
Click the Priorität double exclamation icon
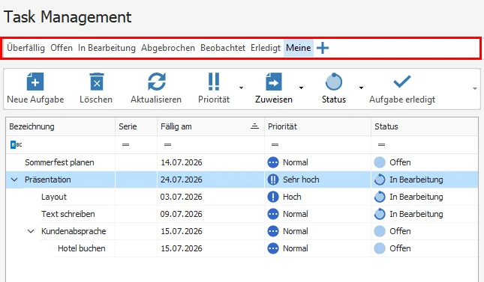point(214,82)
